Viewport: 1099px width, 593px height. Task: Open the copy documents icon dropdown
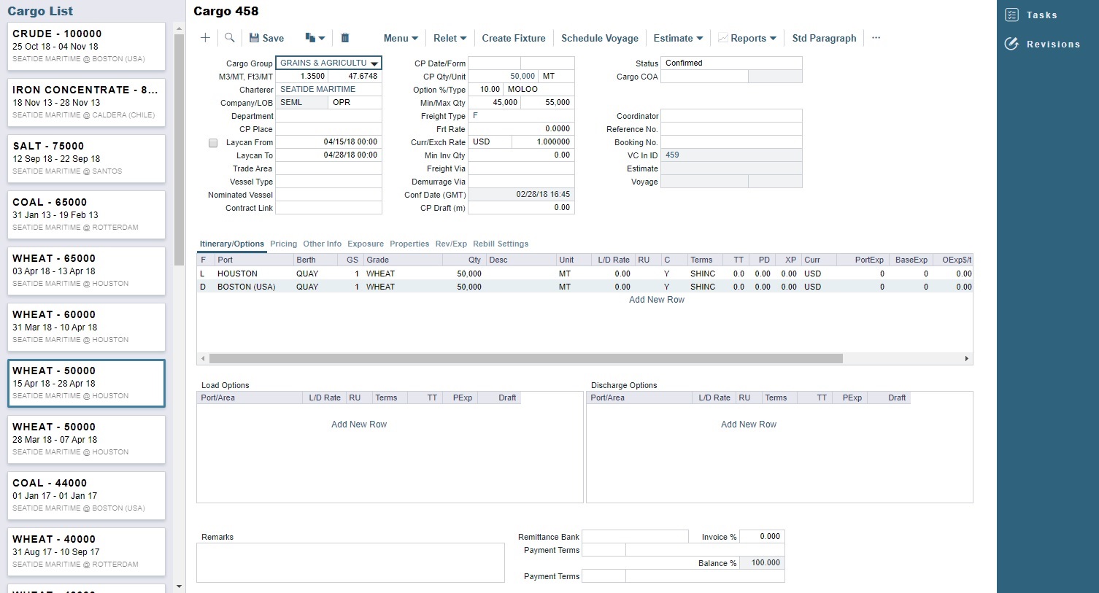tap(315, 38)
